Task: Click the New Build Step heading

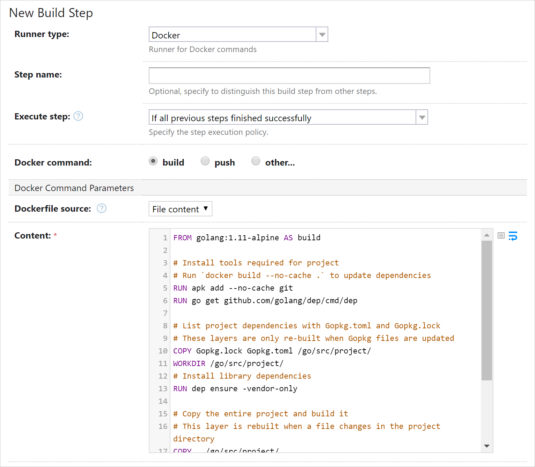Action: (x=51, y=13)
